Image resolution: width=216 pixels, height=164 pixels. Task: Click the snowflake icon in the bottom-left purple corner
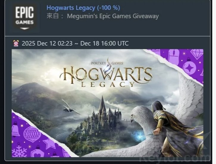tap(19, 151)
